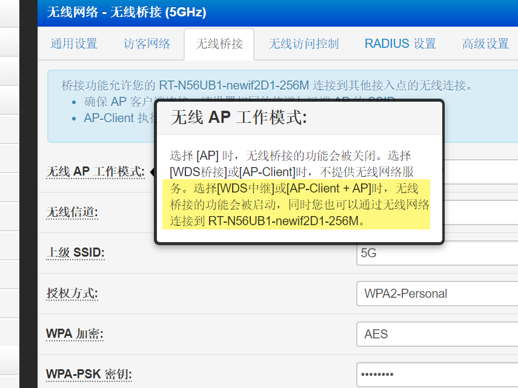Click the 上级 SSID field containing 5G
Image resolution: width=518 pixels, height=388 pixels.
click(x=437, y=253)
